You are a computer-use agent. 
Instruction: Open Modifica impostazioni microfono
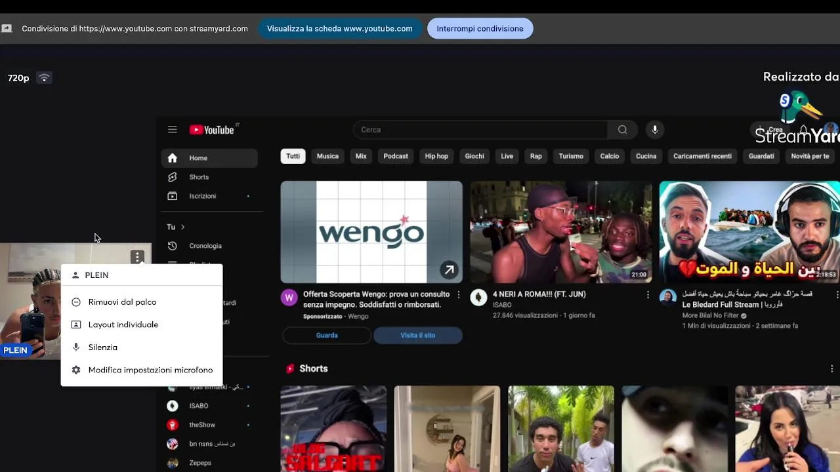point(142,370)
